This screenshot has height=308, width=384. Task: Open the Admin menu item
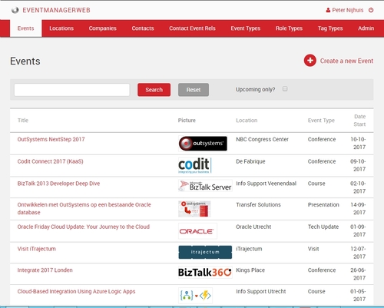pos(366,28)
